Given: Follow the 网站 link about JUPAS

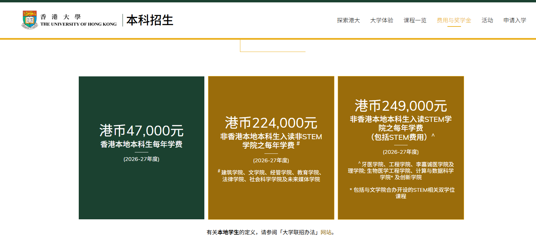Looking at the screenshot, I should coord(326,232).
